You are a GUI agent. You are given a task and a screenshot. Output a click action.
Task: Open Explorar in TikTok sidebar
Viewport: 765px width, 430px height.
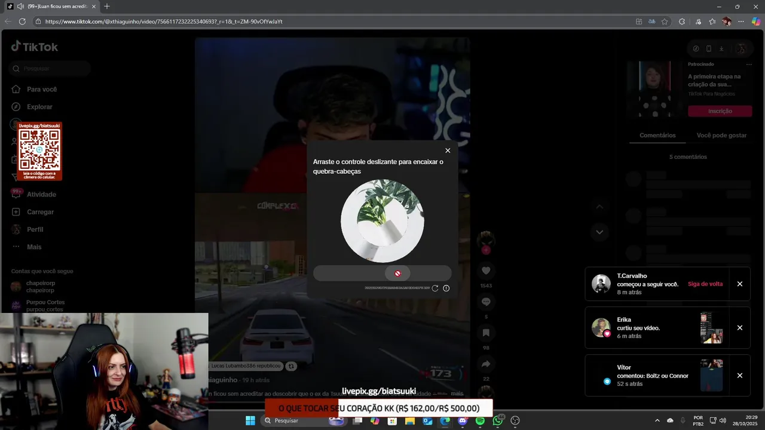coord(33,107)
